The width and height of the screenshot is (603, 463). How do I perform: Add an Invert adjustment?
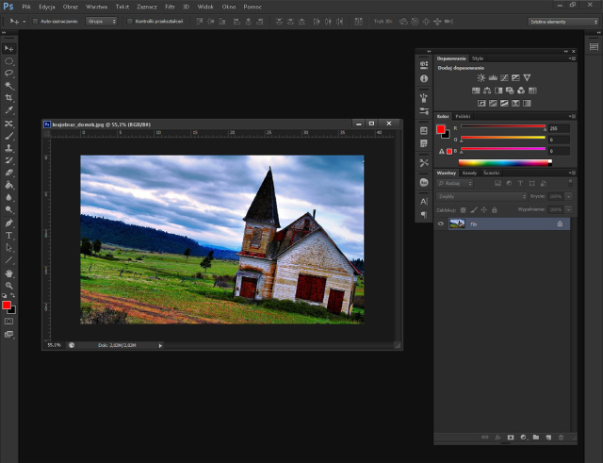(481, 103)
